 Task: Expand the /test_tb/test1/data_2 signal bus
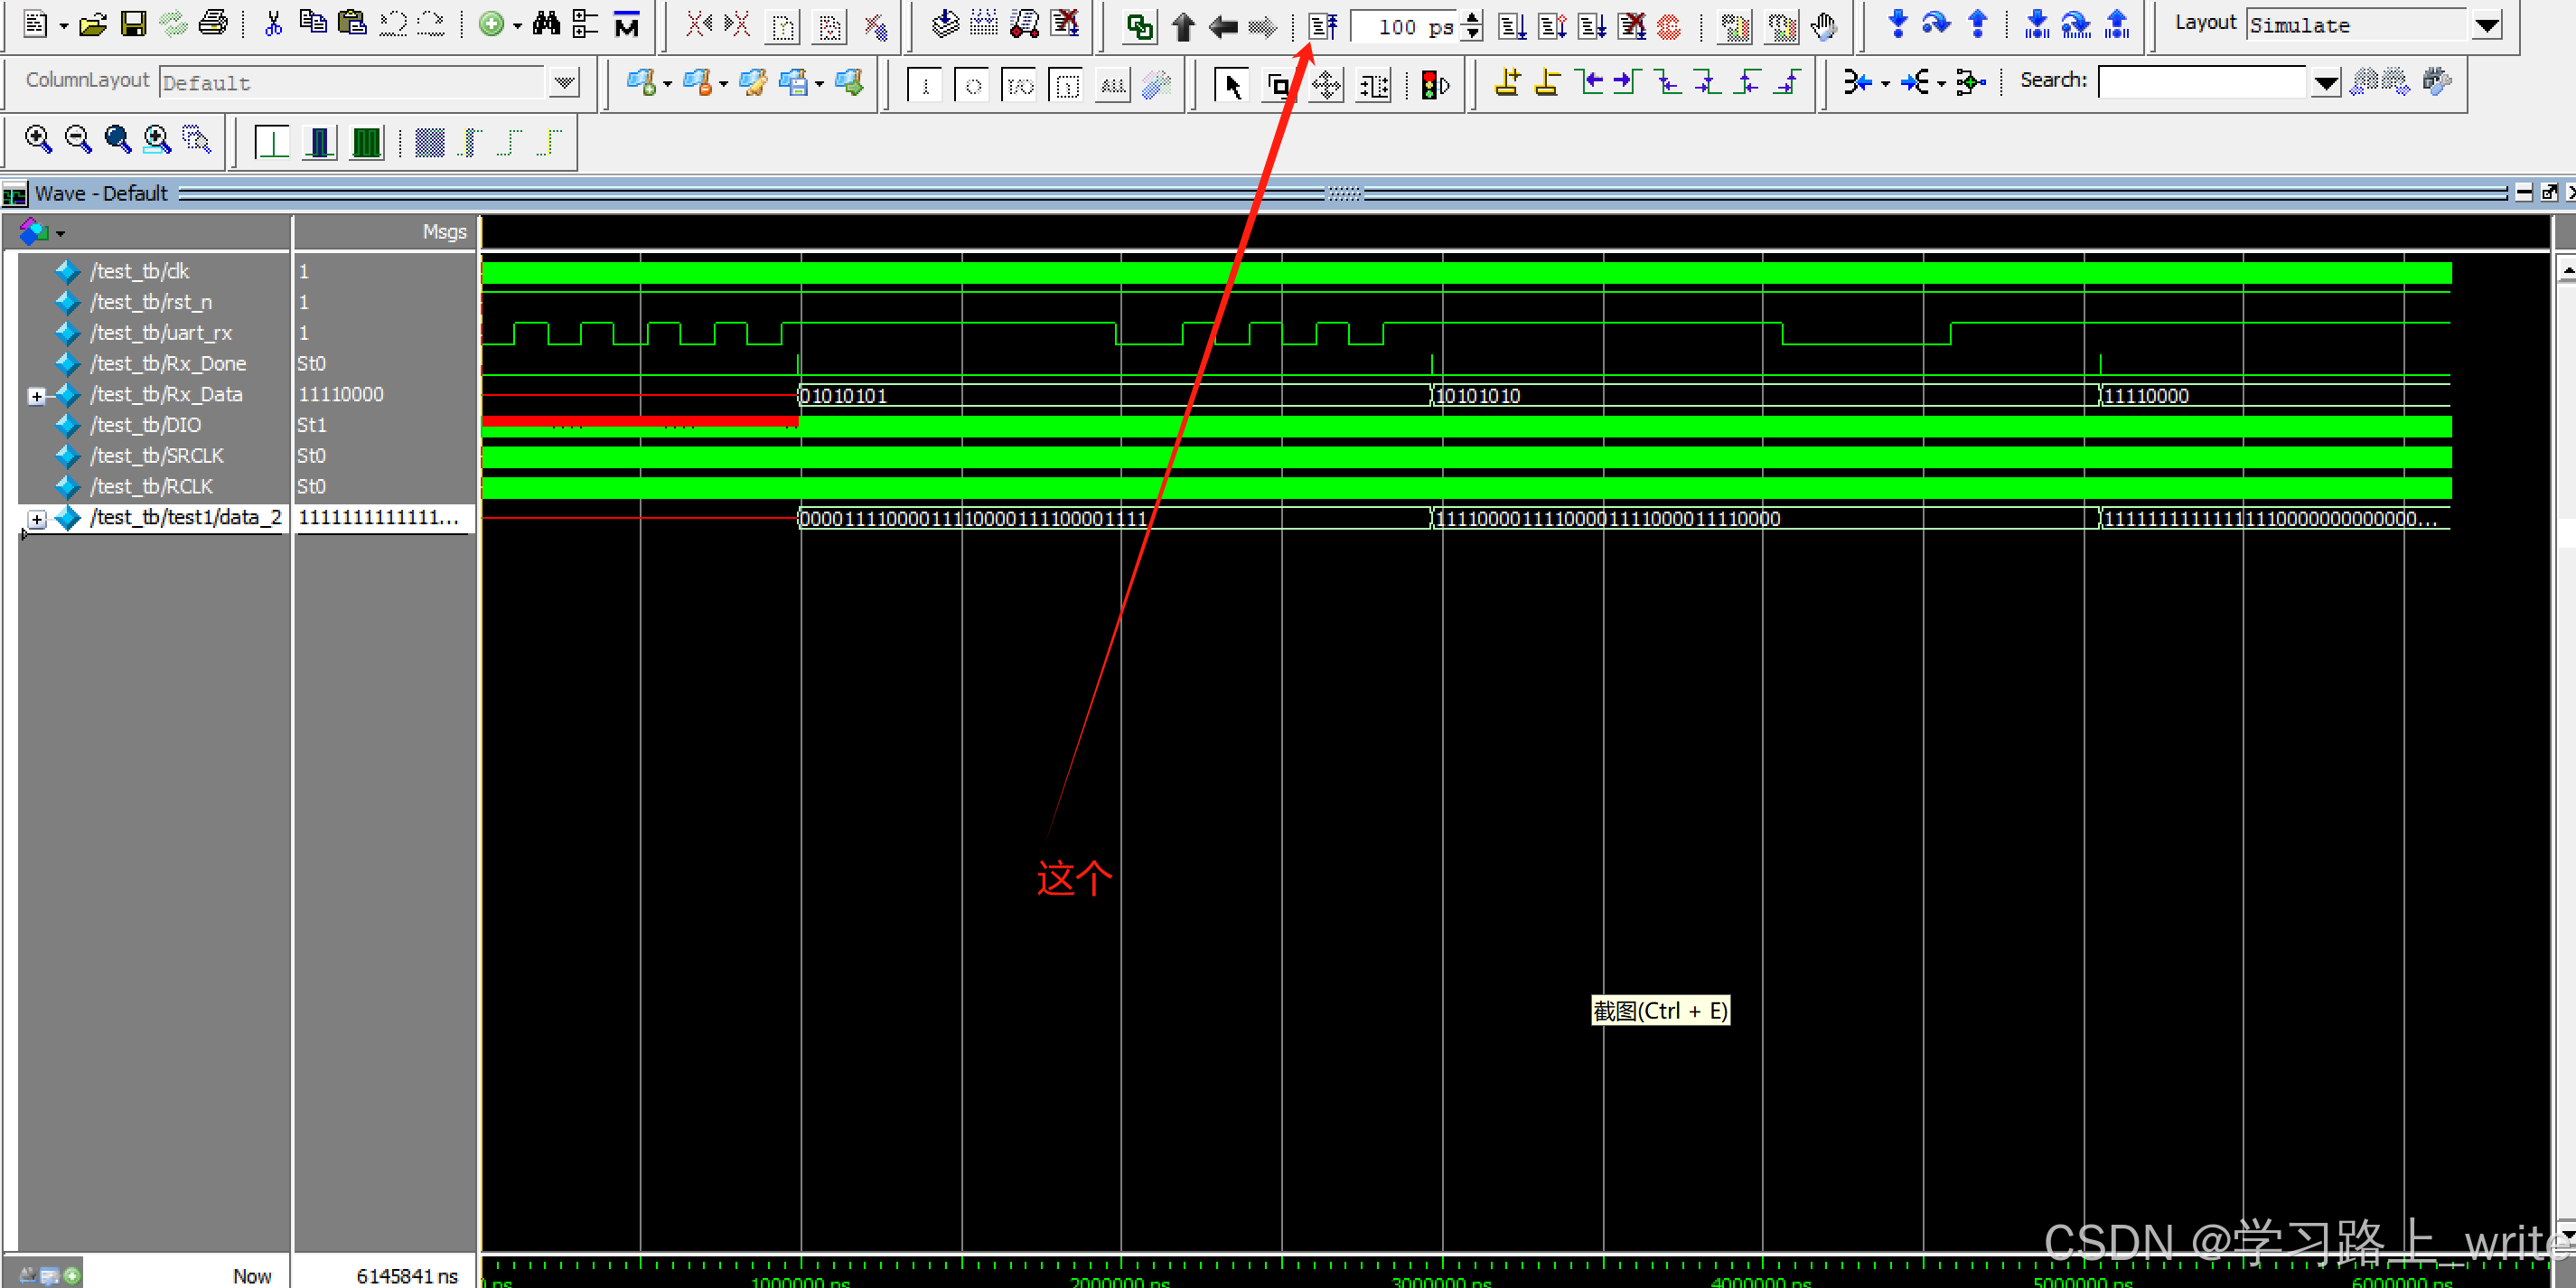pos(37,519)
